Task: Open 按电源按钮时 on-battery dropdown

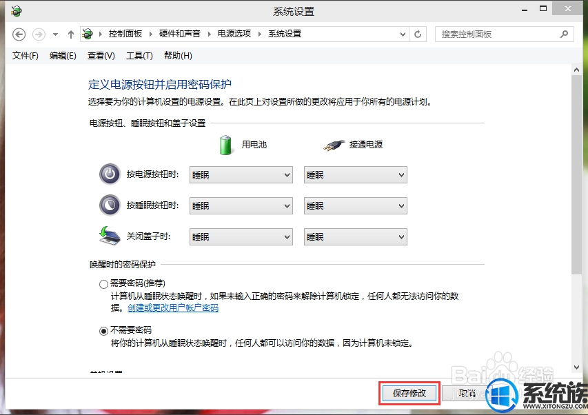Action: click(x=241, y=175)
